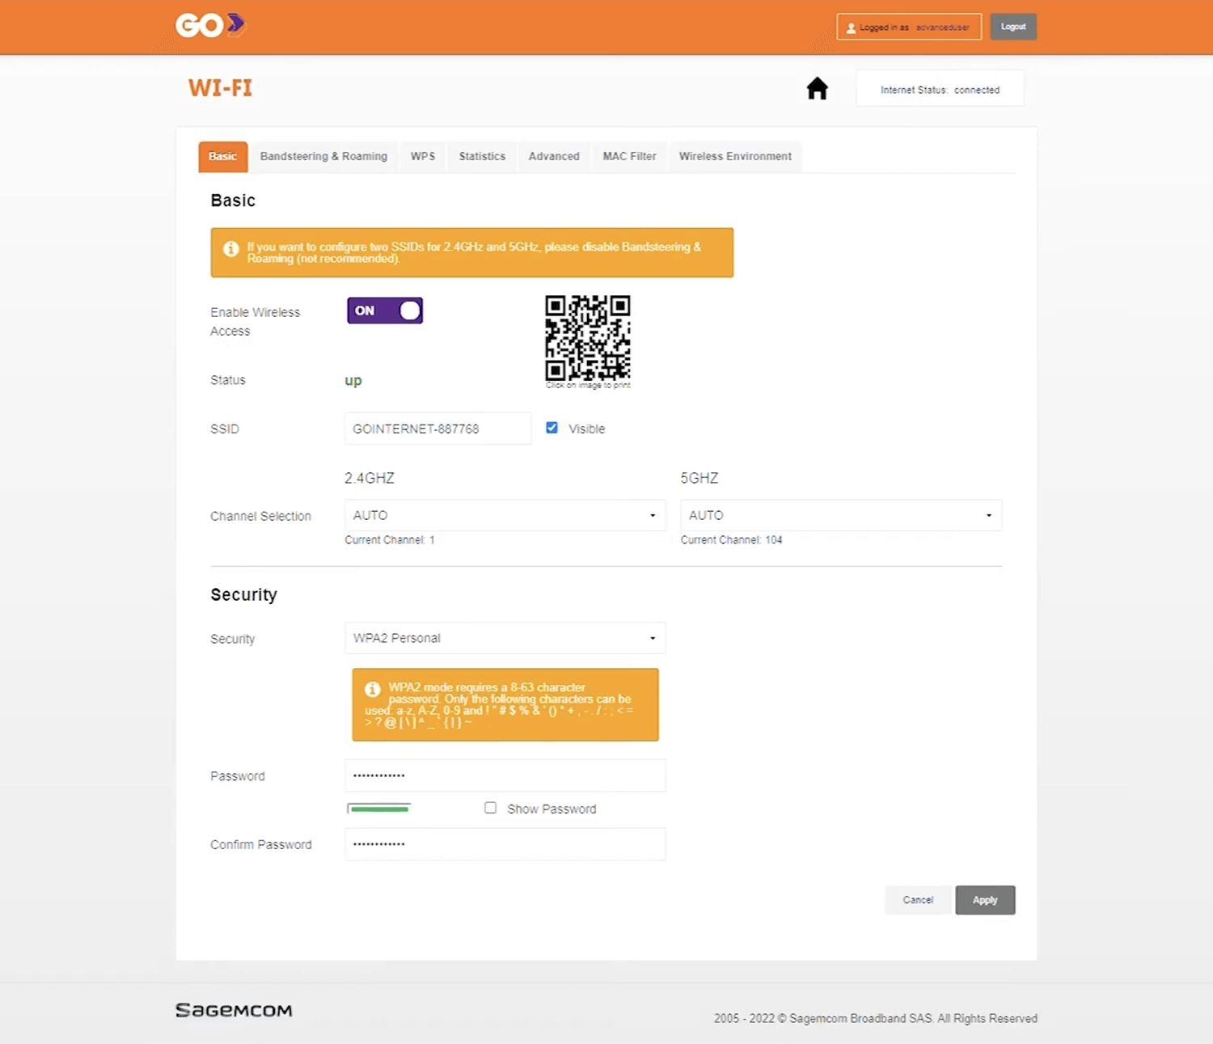Switch to Bandsteering & Roaming tab
1213x1044 pixels.
pyautogui.click(x=323, y=156)
